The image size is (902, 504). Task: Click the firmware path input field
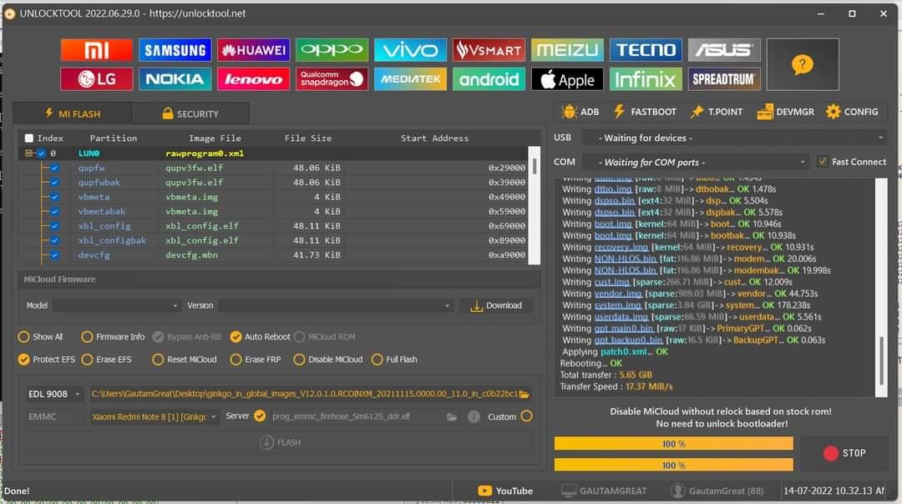click(304, 394)
